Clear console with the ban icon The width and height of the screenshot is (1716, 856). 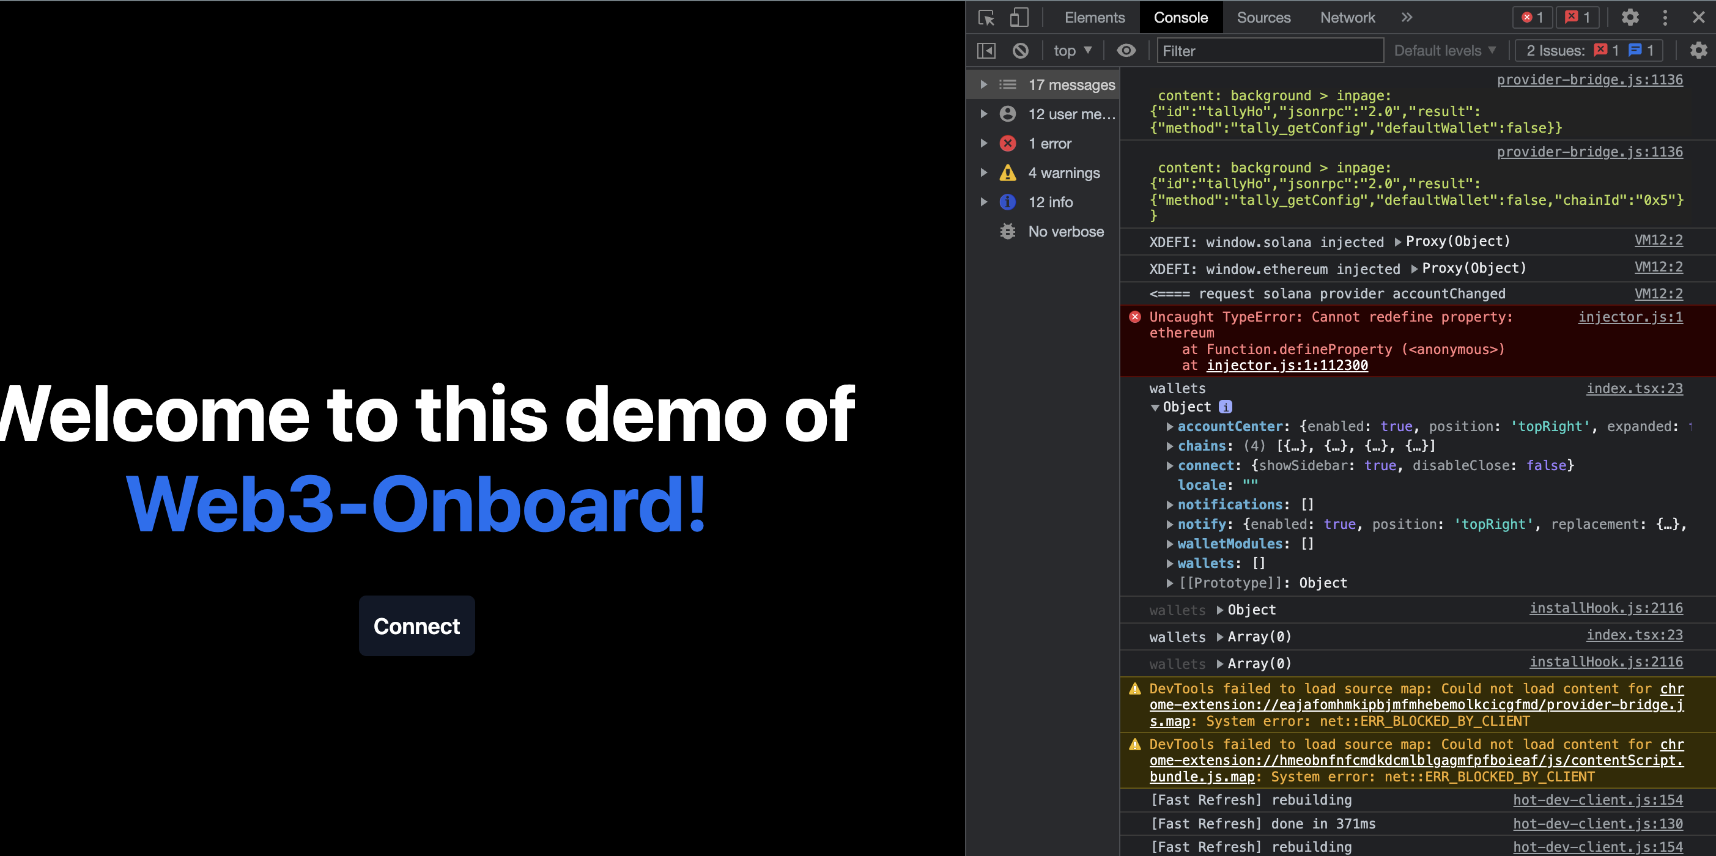pyautogui.click(x=1020, y=51)
